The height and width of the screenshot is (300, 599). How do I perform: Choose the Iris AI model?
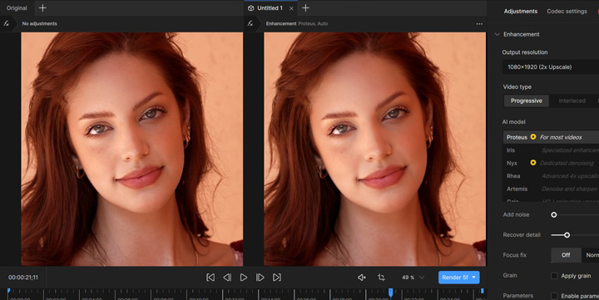click(551, 150)
